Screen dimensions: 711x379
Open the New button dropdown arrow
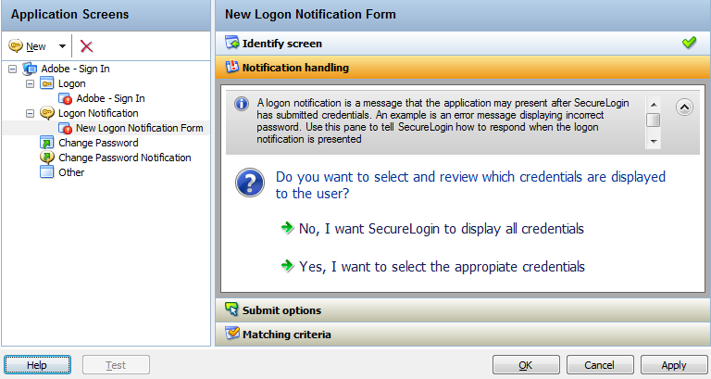tap(62, 46)
